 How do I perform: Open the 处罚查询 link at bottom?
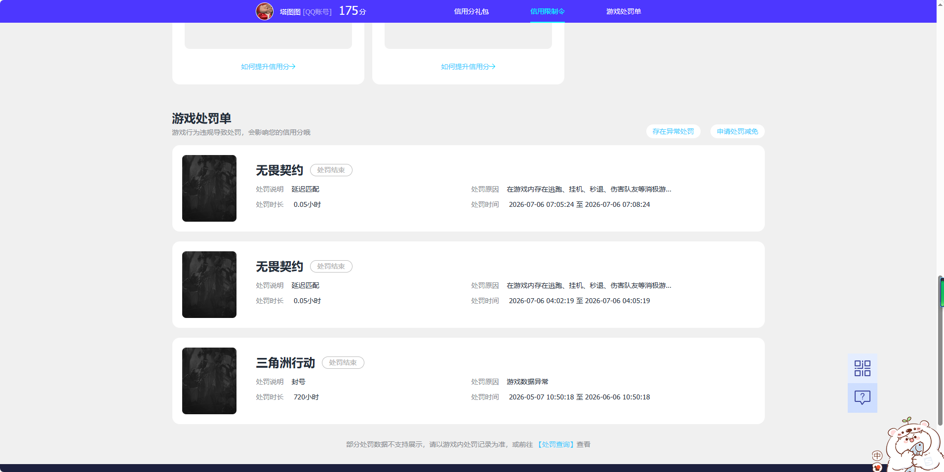coord(555,444)
